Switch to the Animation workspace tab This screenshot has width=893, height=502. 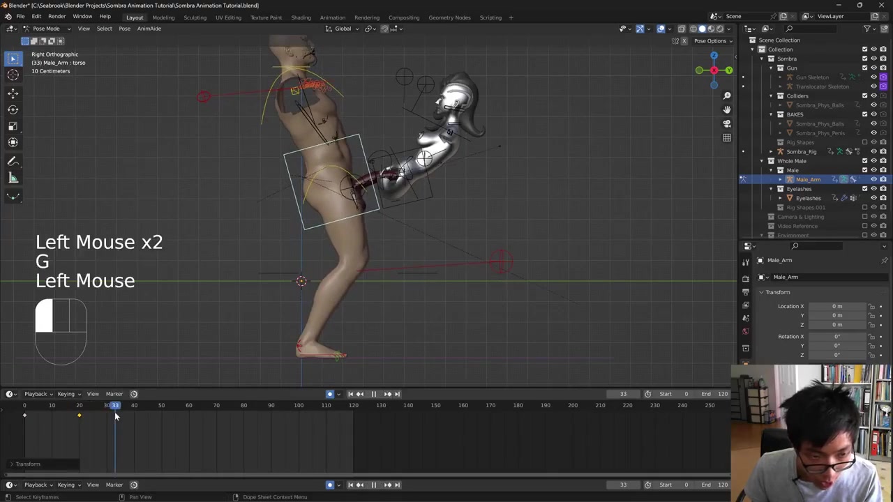pyautogui.click(x=332, y=17)
